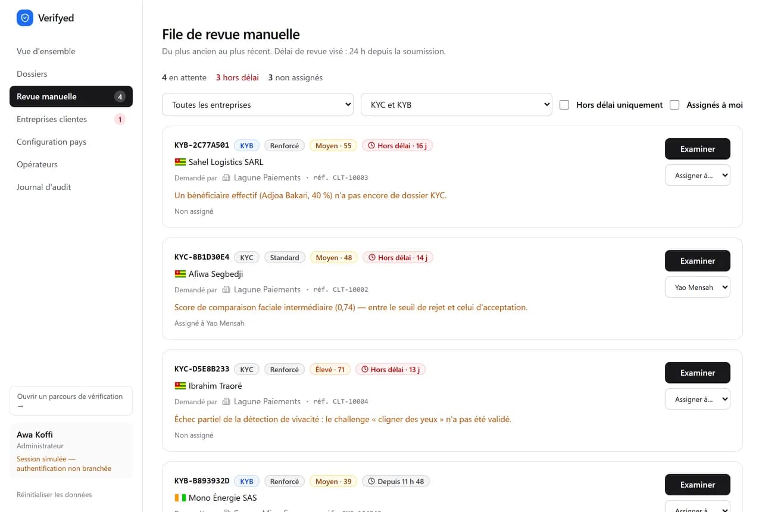Navigate to 'Configuration pays'
This screenshot has width=762, height=512.
pyautogui.click(x=71, y=142)
